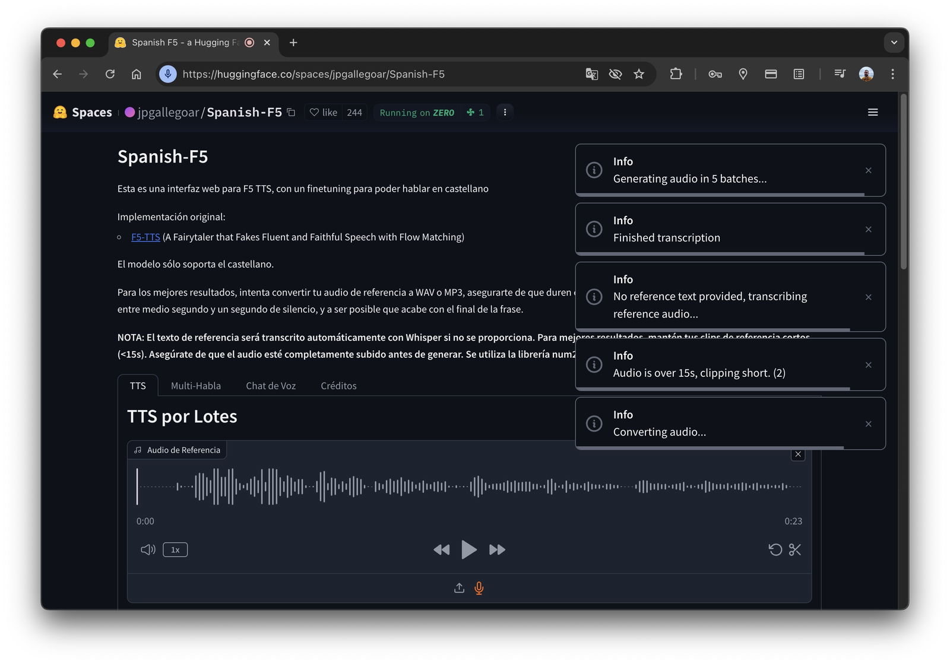Image resolution: width=950 pixels, height=664 pixels.
Task: Dismiss the Finished transcription notification
Action: tap(868, 229)
